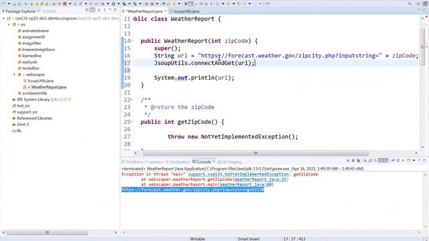Select the WeatherReport.java editor tab

coord(144,11)
